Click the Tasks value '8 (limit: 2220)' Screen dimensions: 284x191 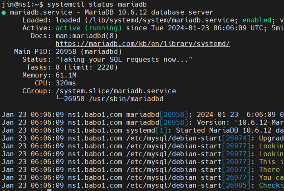point(87,67)
